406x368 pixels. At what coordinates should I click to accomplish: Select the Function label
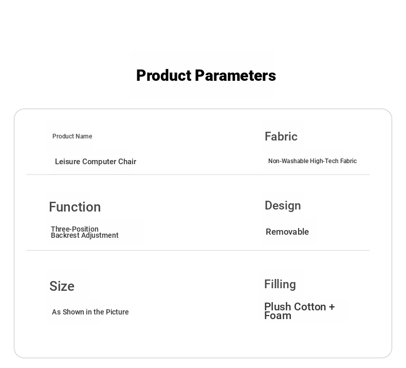(x=75, y=207)
